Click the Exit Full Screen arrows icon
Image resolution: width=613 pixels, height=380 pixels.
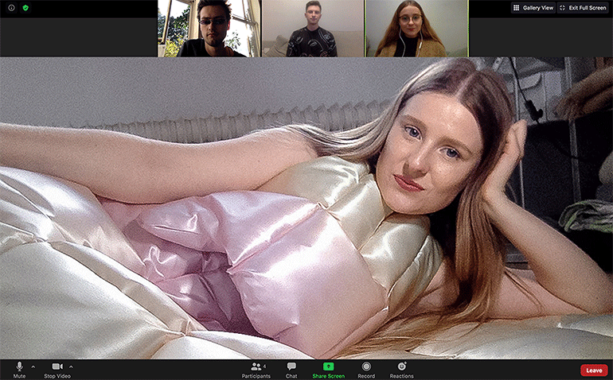(x=563, y=8)
